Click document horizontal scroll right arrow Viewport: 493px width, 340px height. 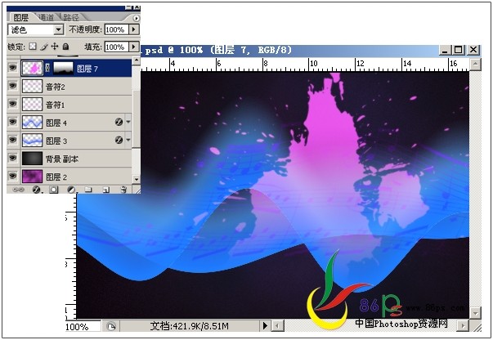pos(463,326)
